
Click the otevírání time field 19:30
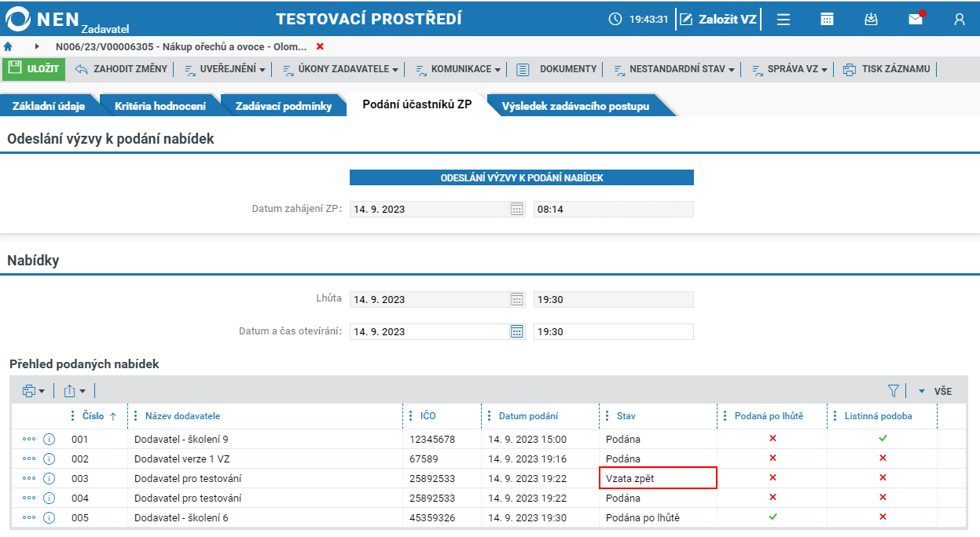[614, 331]
